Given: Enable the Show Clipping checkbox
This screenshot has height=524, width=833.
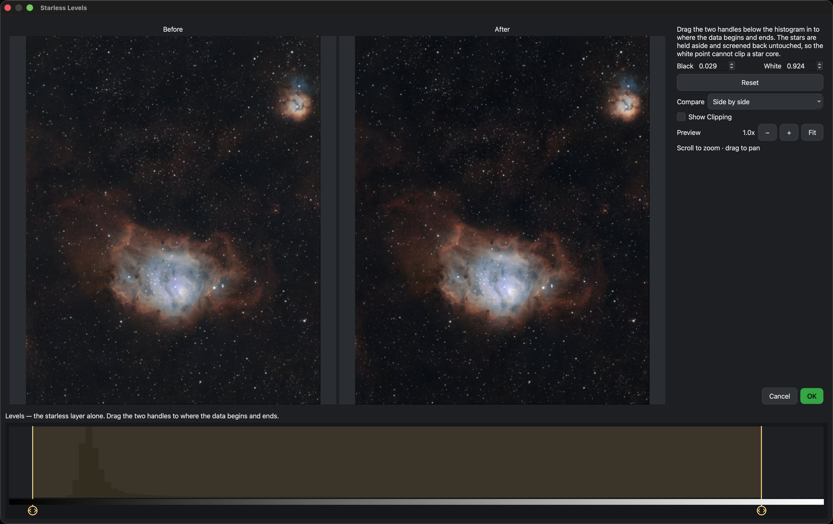Looking at the screenshot, I should point(681,117).
